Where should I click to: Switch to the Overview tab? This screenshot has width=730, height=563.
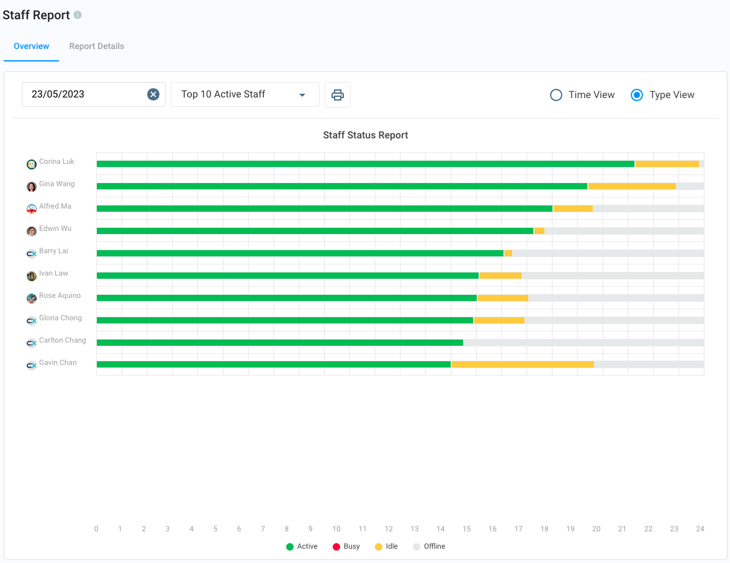pyautogui.click(x=32, y=47)
